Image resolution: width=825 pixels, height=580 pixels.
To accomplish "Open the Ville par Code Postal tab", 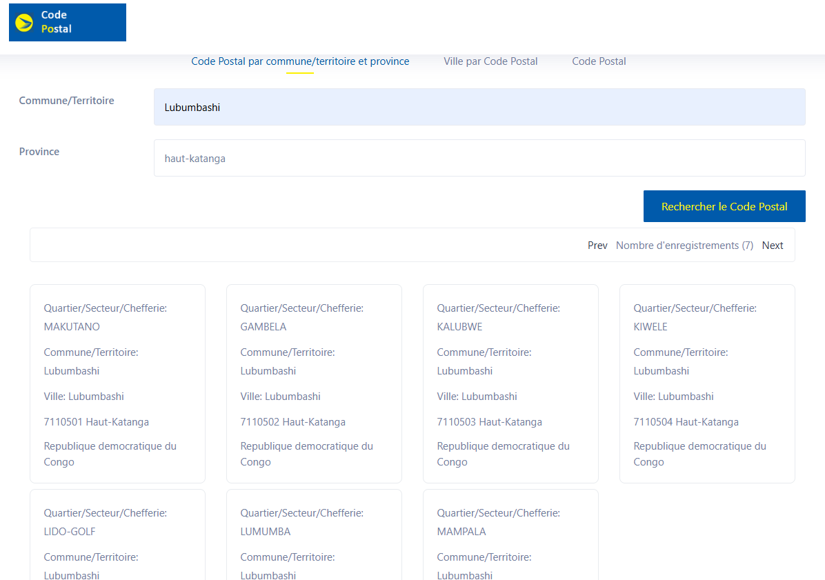I will pos(490,61).
